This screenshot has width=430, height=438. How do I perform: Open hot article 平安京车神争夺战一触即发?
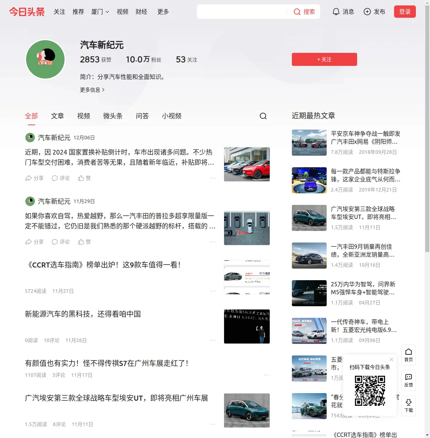pyautogui.click(x=366, y=138)
